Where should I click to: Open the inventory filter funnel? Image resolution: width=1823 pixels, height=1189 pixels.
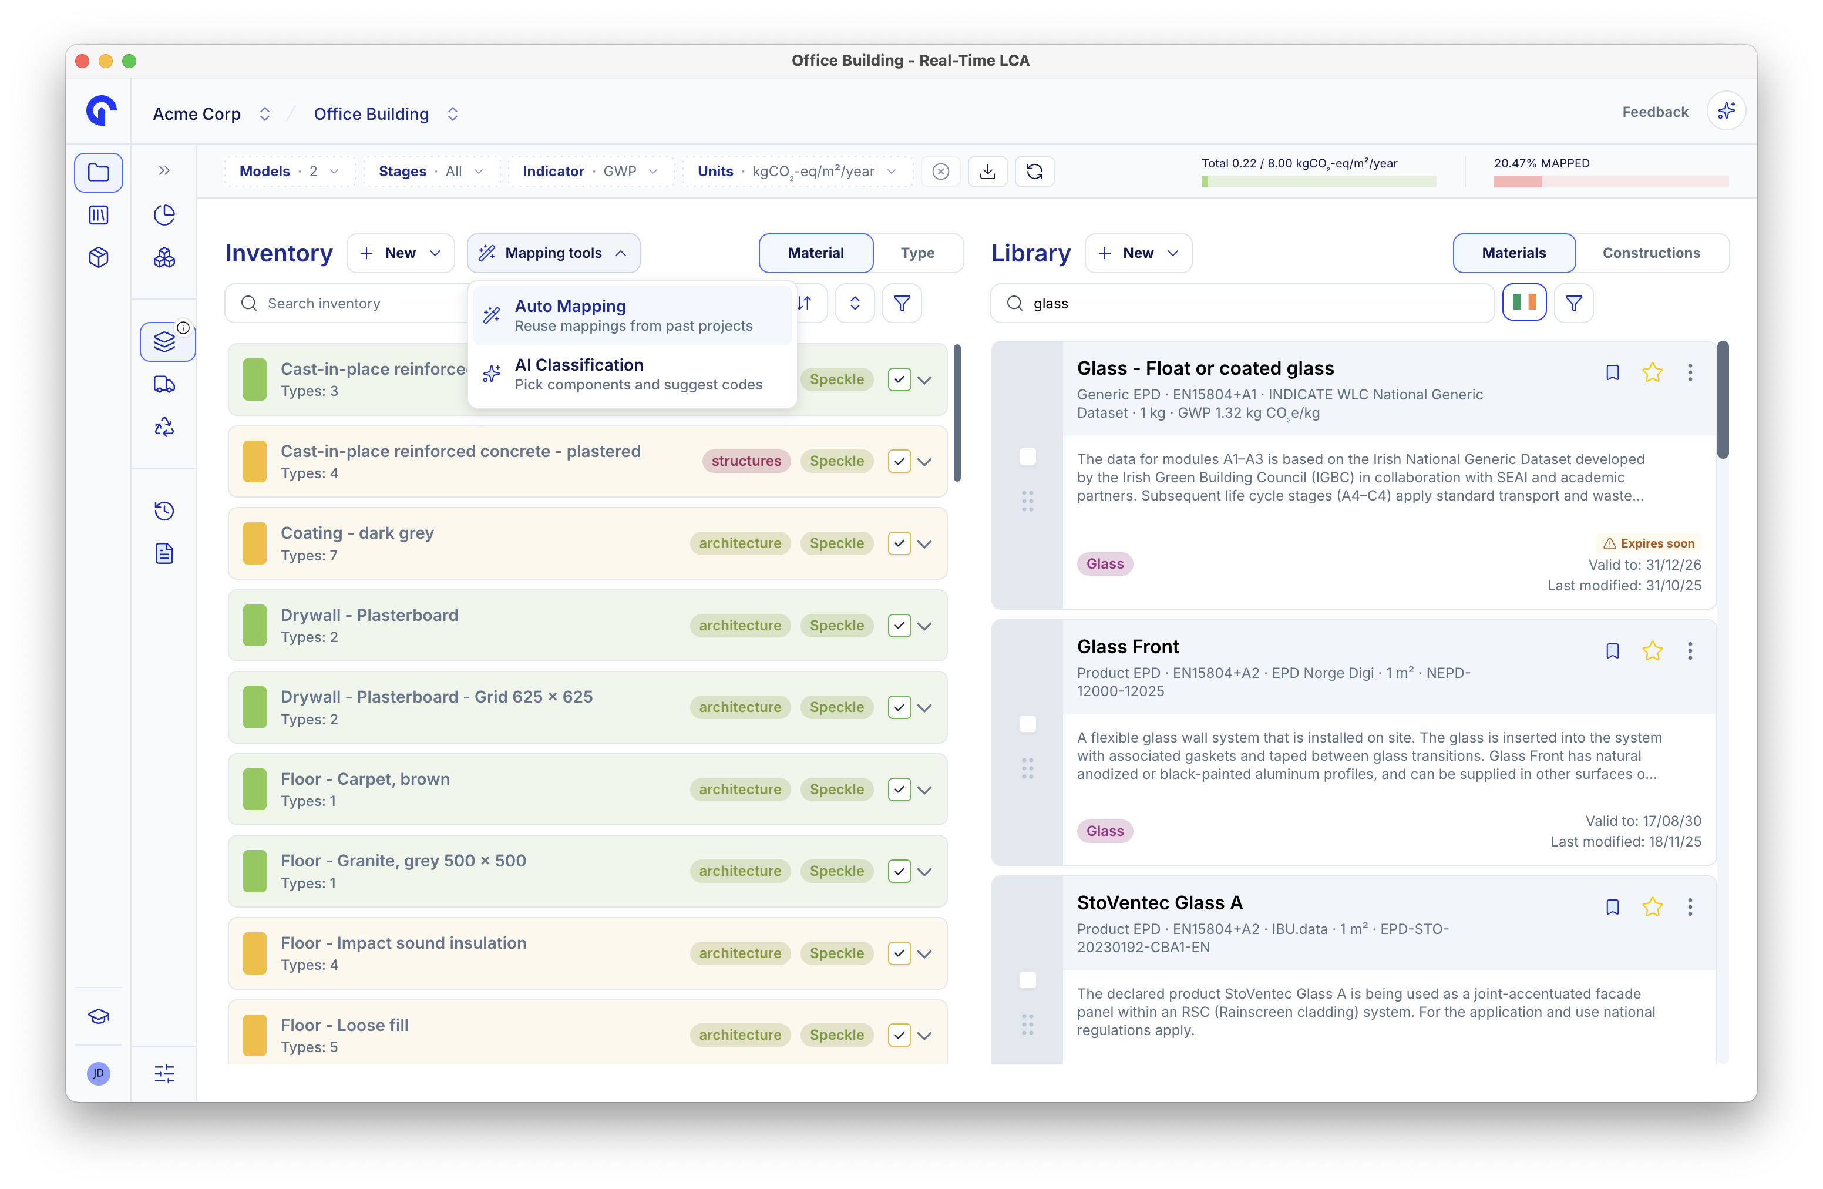[x=902, y=303]
